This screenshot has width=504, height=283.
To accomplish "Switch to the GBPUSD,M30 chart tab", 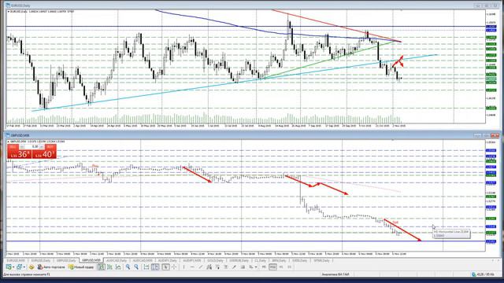I will click(91, 260).
